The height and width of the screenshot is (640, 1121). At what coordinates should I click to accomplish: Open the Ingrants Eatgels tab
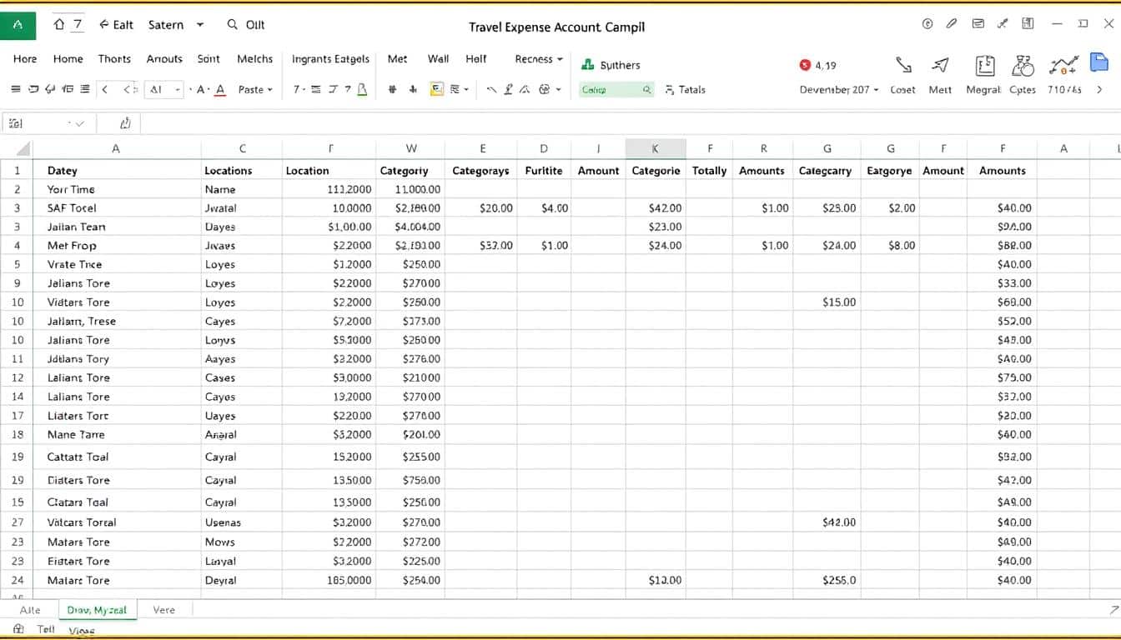pyautogui.click(x=330, y=59)
